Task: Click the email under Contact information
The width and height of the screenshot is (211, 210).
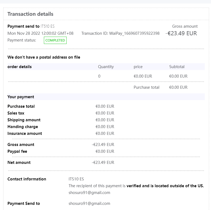Action: (89, 193)
